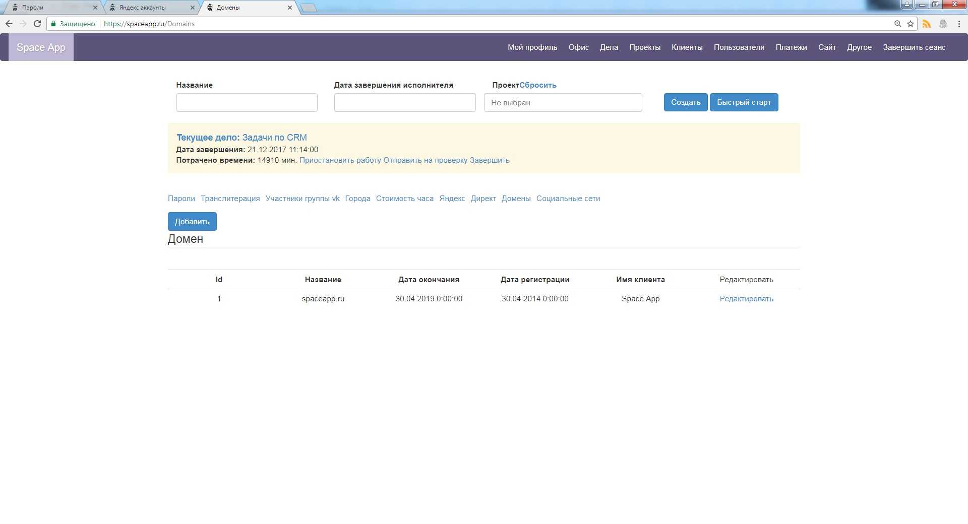Focus the Название text input field

click(x=247, y=103)
